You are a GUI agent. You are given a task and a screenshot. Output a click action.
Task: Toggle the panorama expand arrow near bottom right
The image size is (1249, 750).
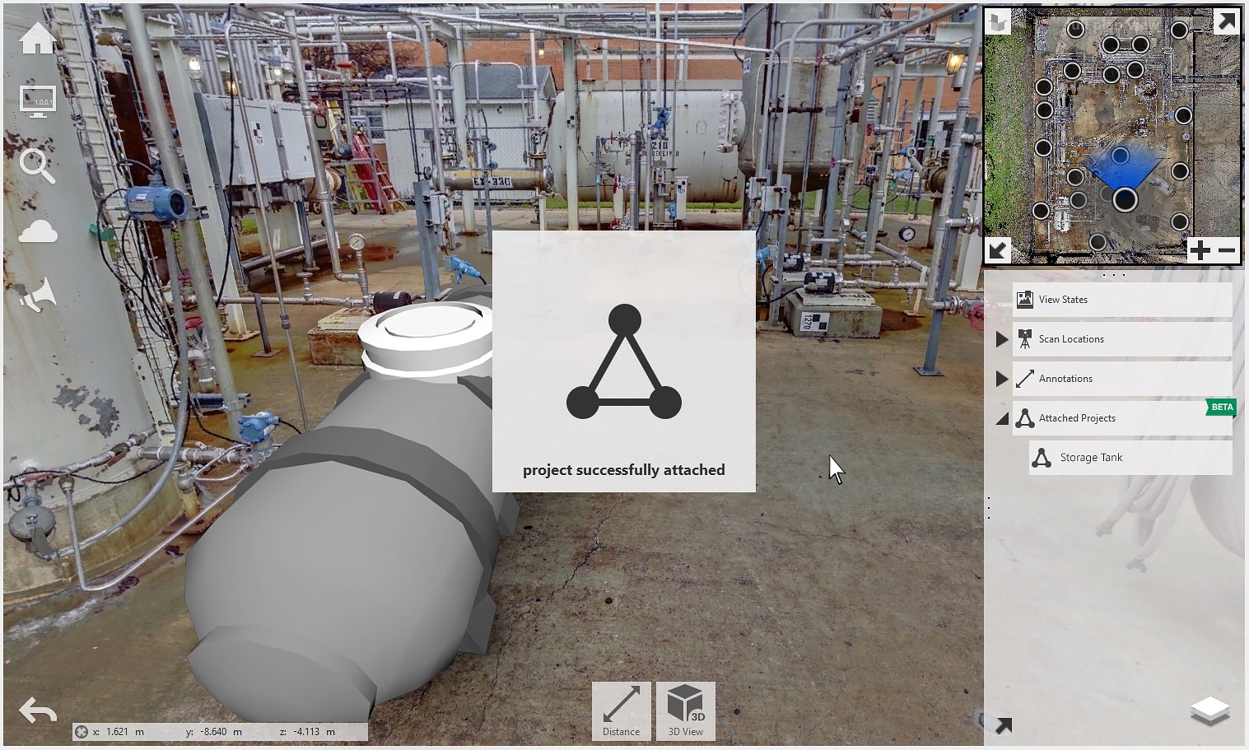1003,726
